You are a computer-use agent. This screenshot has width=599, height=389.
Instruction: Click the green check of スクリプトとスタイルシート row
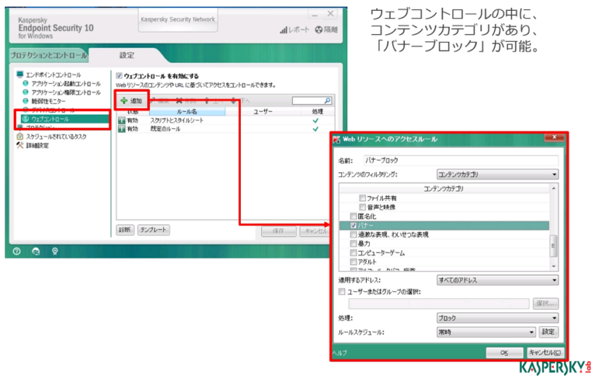[315, 120]
